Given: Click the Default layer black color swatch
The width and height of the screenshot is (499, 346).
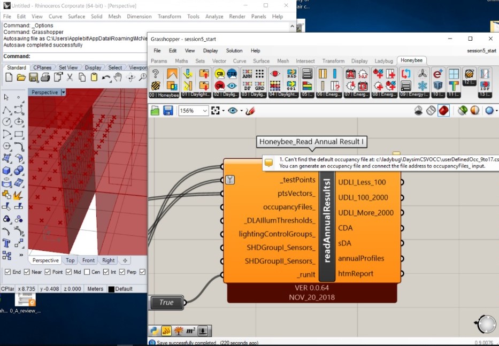Looking at the screenshot, I should 111,289.
